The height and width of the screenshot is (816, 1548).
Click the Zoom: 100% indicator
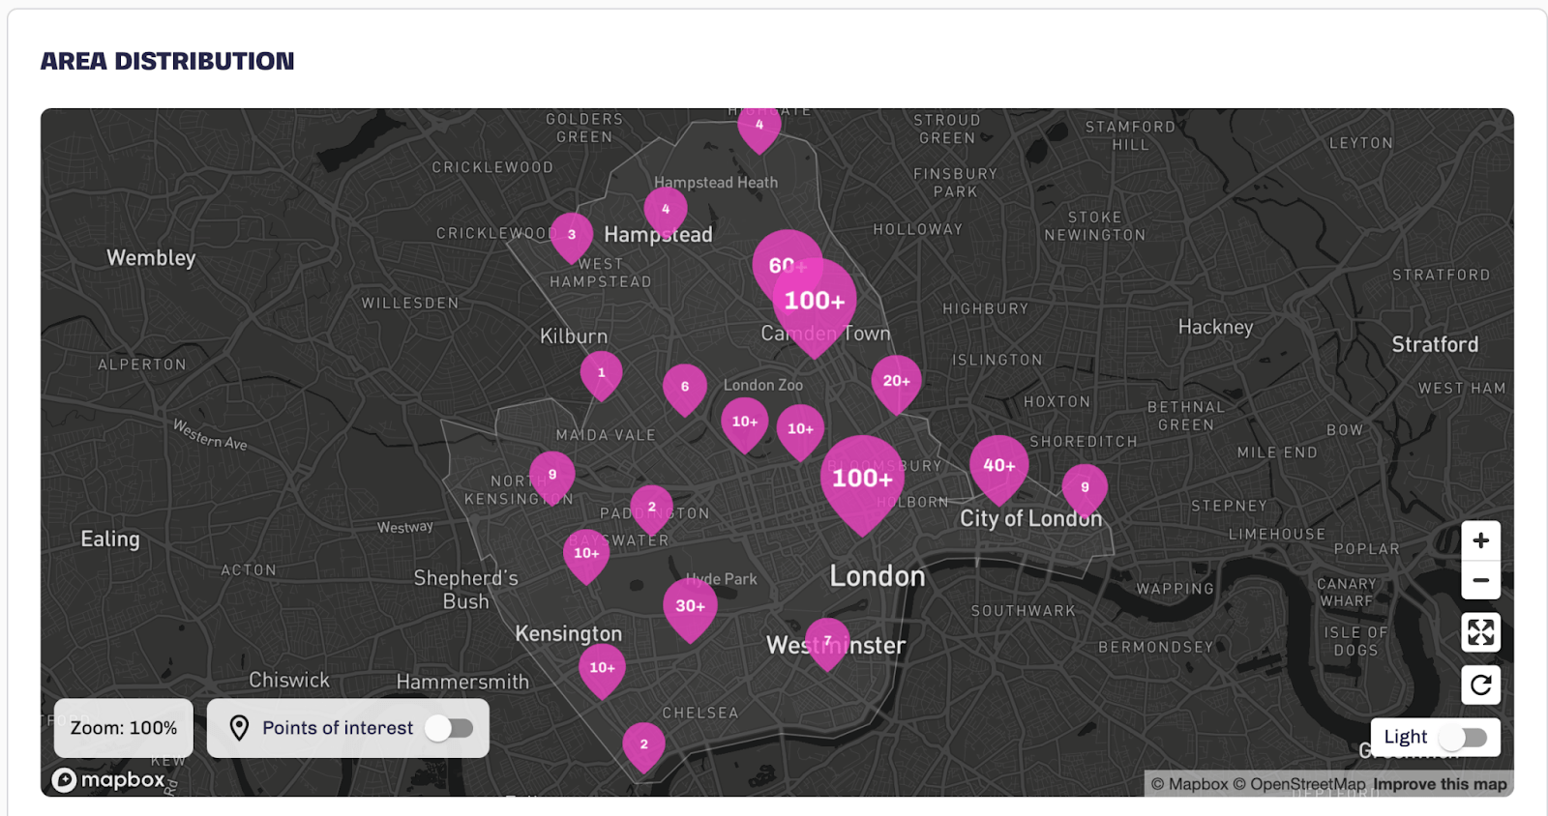124,728
